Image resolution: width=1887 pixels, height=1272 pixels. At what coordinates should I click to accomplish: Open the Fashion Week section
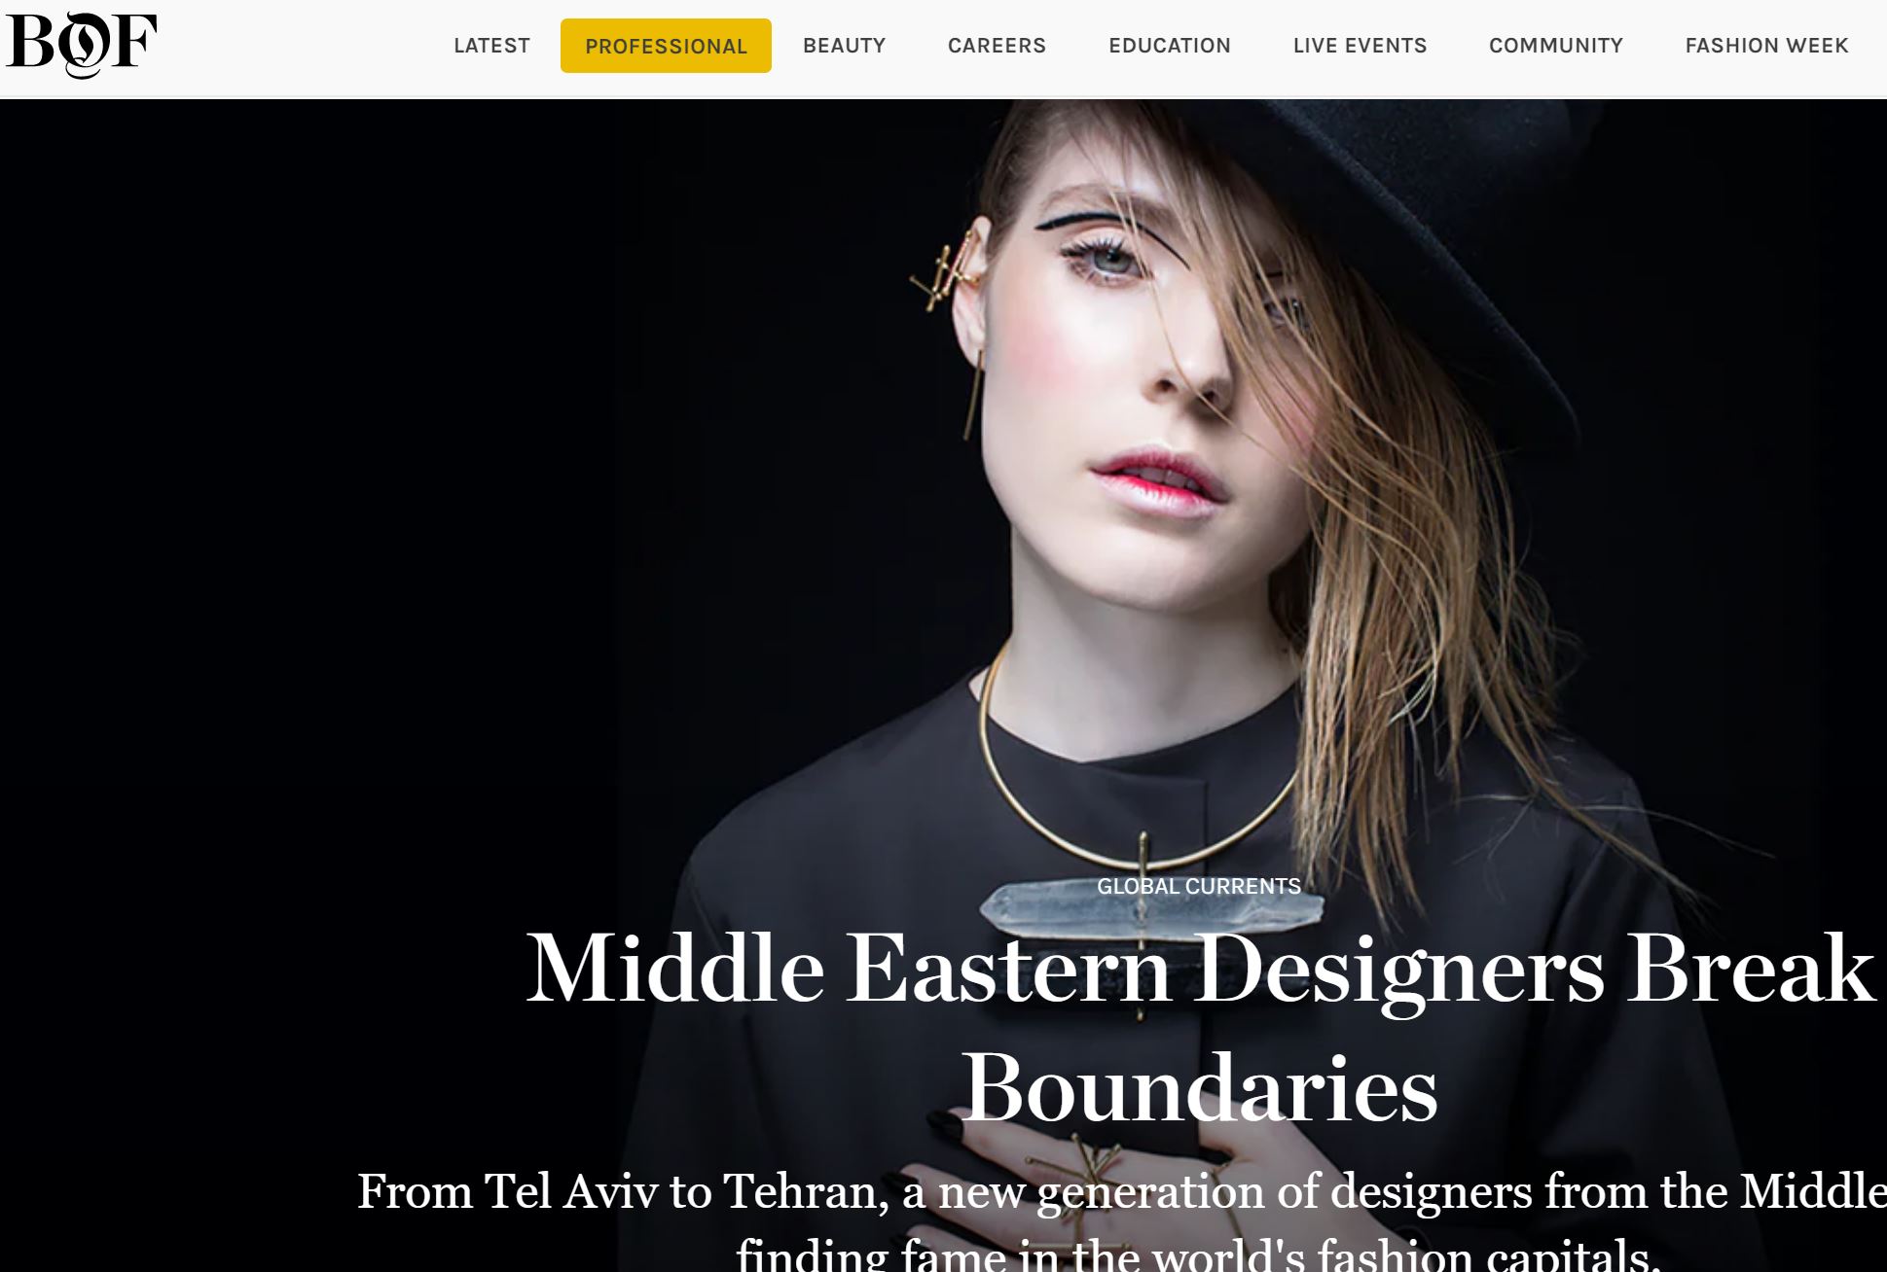pyautogui.click(x=1766, y=46)
